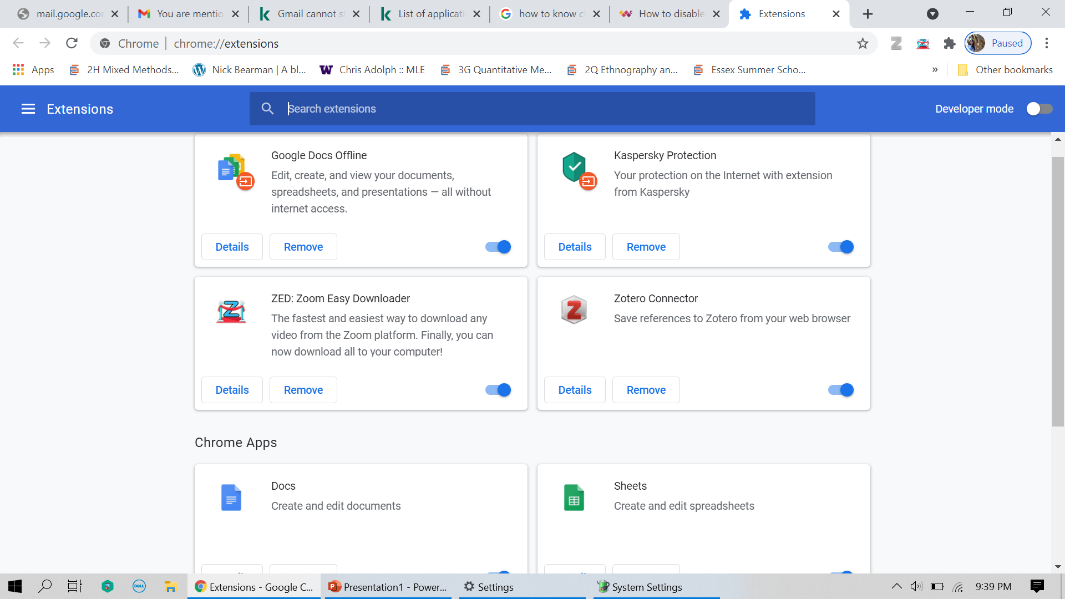Open the tab search dropdown arrow
This screenshot has height=599, width=1065.
coord(932,14)
